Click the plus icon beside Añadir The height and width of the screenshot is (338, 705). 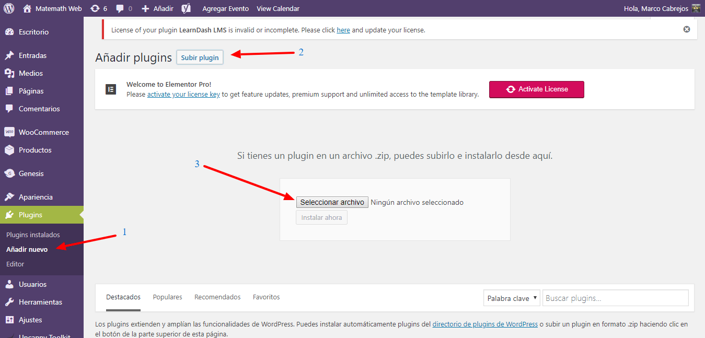pos(145,8)
